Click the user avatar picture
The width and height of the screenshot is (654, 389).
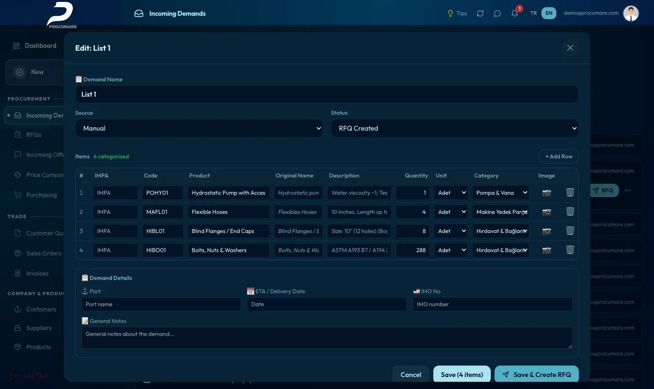(x=631, y=13)
